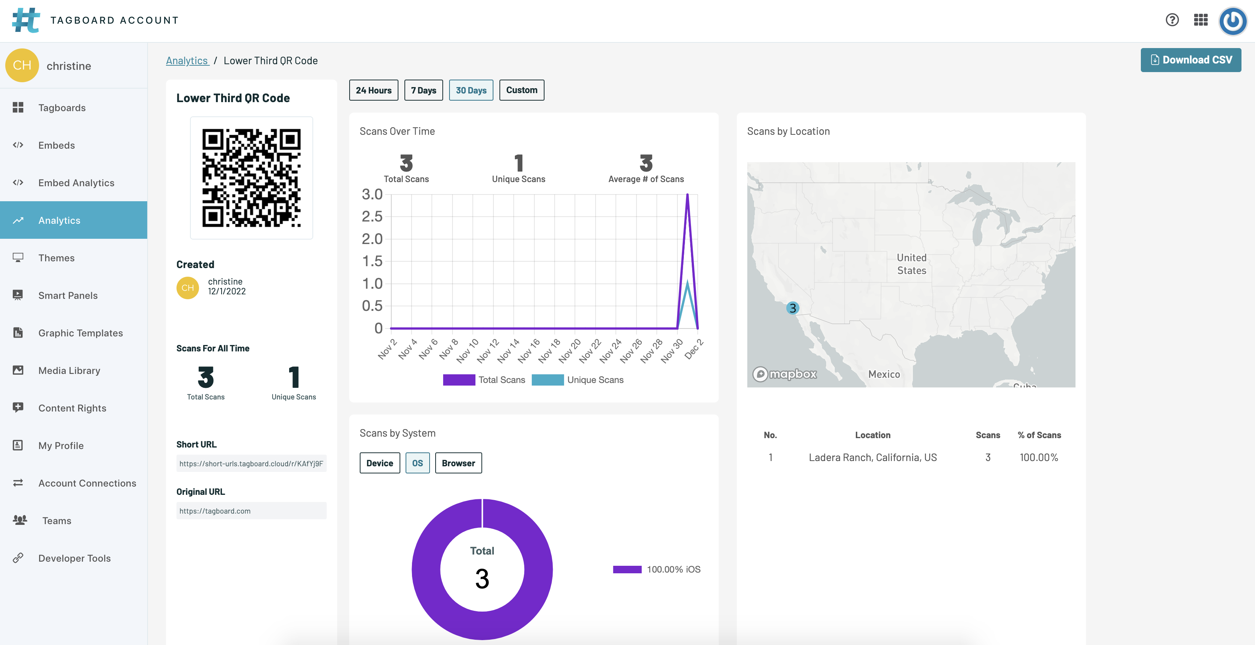Image resolution: width=1255 pixels, height=645 pixels.
Task: Open Tagboards in the sidebar
Action: [74, 108]
